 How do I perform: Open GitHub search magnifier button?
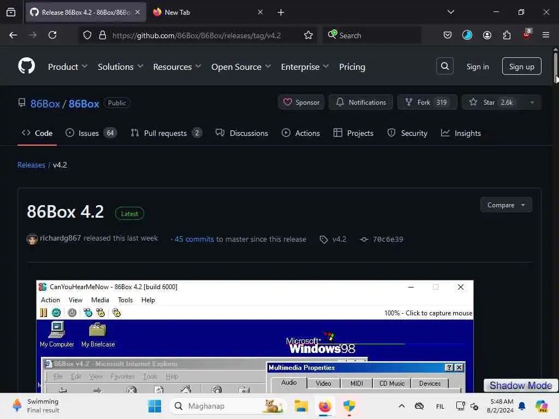pyautogui.click(x=444, y=66)
